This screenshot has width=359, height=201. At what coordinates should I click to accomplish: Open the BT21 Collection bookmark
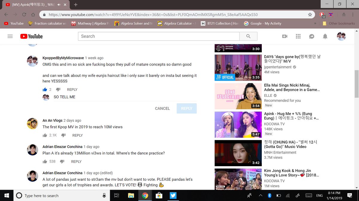[220, 23]
